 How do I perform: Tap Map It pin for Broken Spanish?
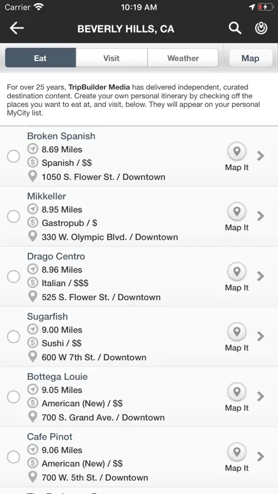point(237,152)
